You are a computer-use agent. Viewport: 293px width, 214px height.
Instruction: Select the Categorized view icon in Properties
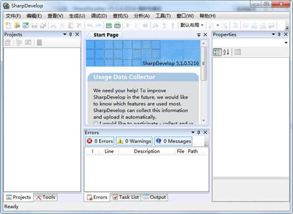pyautogui.click(x=217, y=52)
